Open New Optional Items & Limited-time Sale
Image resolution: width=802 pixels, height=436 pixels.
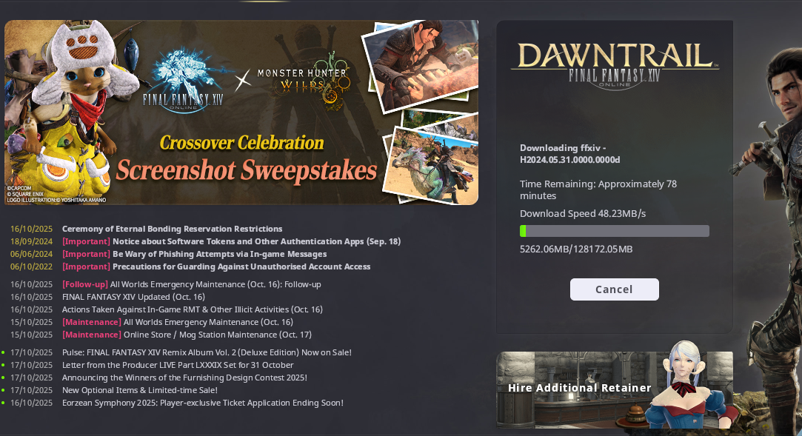pyautogui.click(x=140, y=390)
